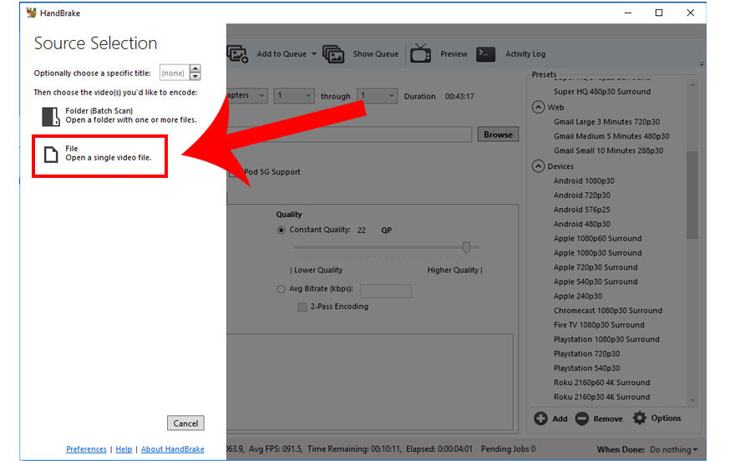
Task: Select Super HQ 480p30 Surround preset
Action: [x=602, y=92]
